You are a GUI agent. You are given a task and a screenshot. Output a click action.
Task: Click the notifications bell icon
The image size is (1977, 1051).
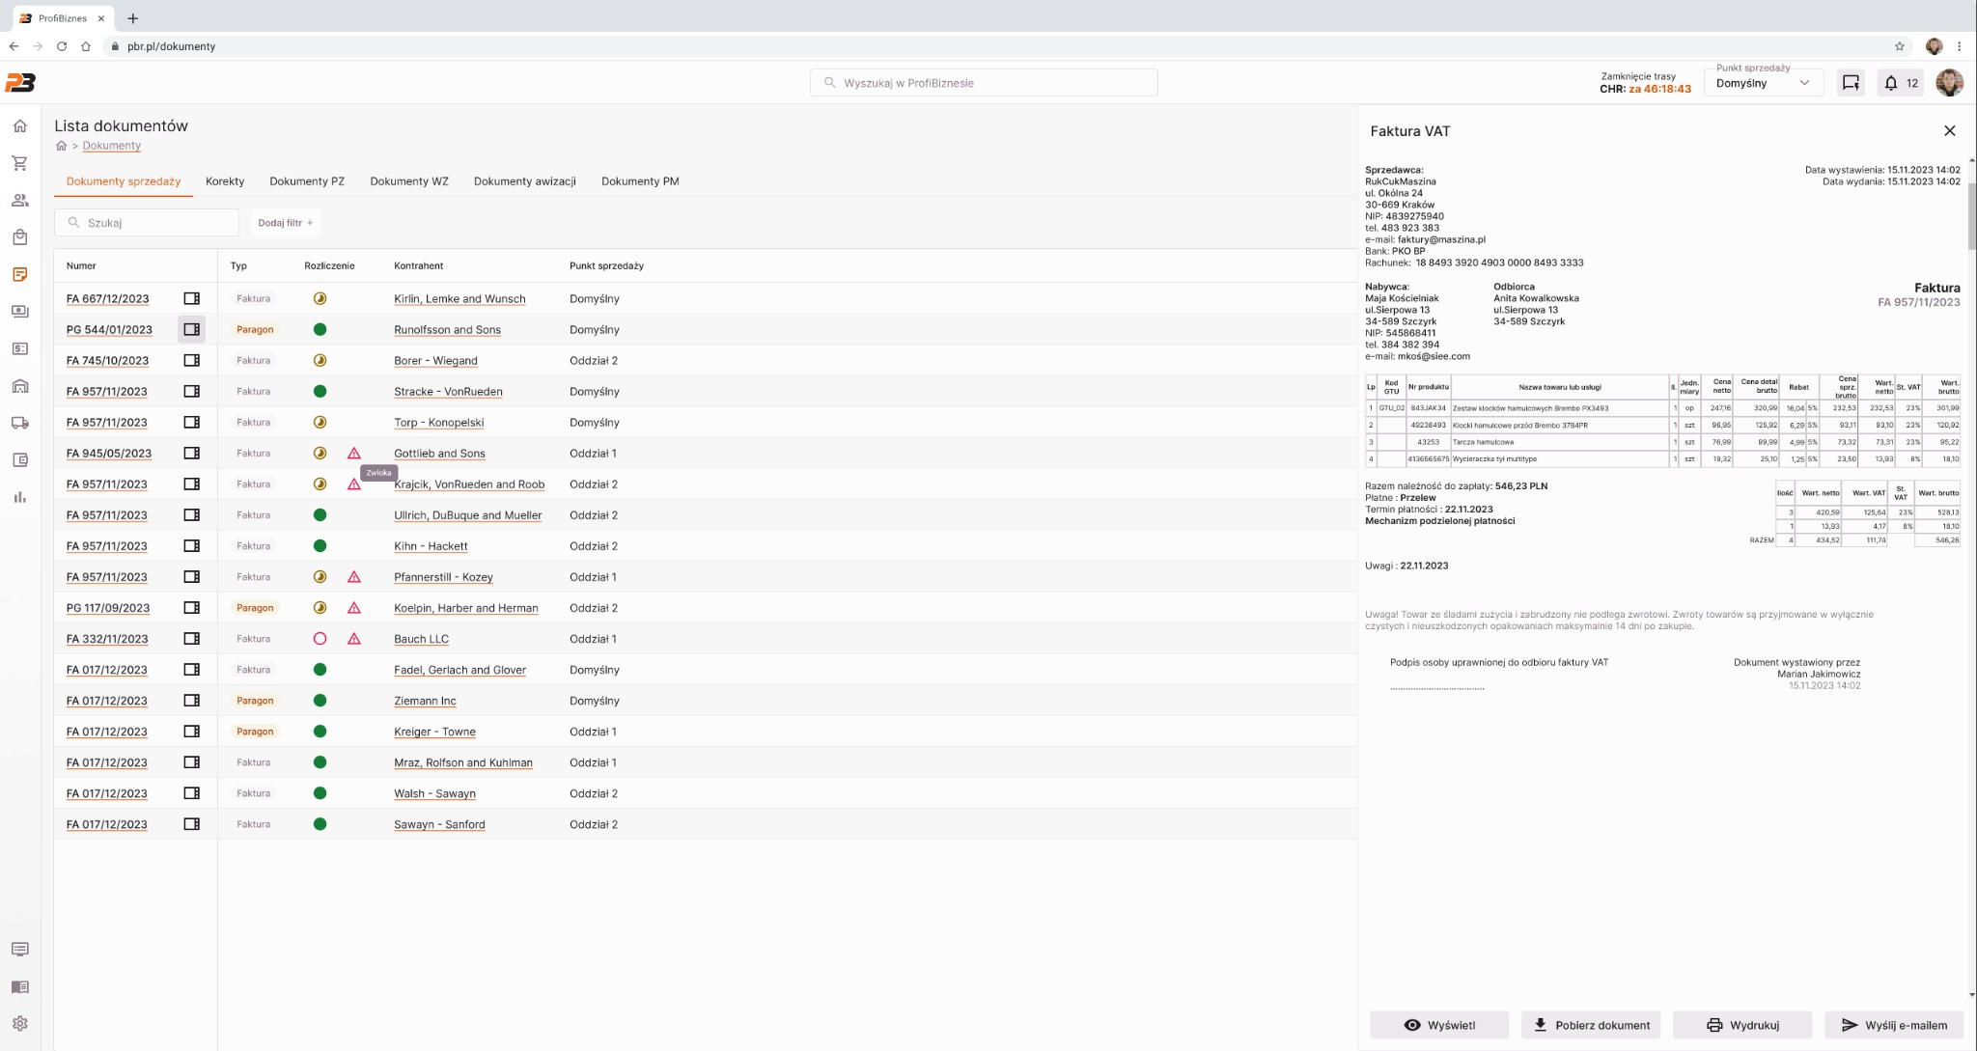coord(1891,83)
